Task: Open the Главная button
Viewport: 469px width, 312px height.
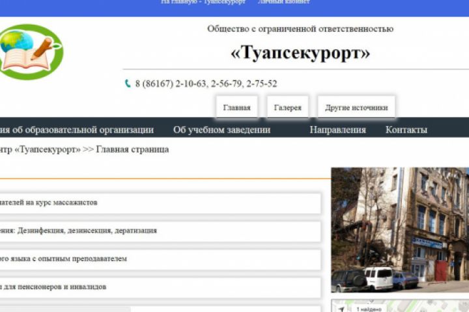Action: tap(237, 107)
